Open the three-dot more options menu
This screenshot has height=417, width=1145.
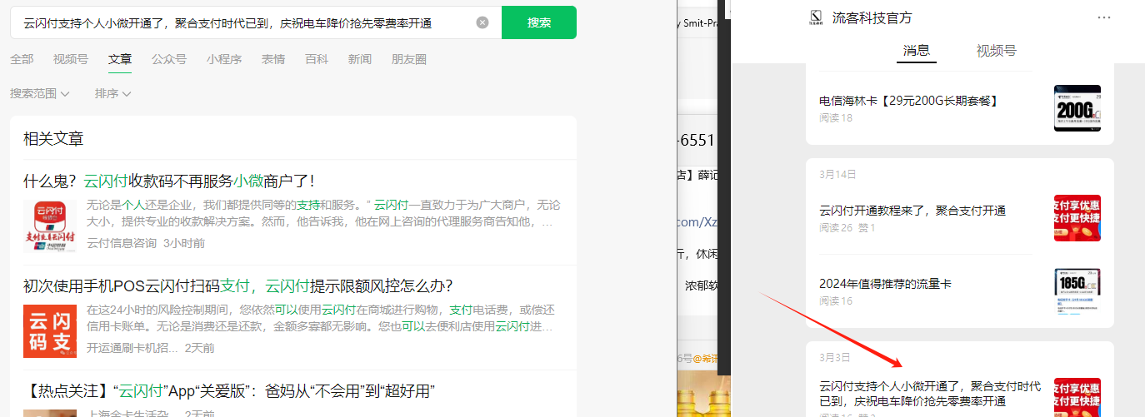click(x=1104, y=17)
